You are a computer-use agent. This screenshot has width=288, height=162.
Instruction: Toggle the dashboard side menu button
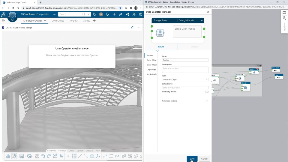(3, 21)
